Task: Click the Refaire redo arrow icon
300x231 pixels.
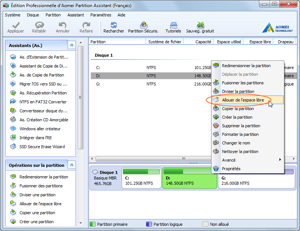Action: pos(86,25)
